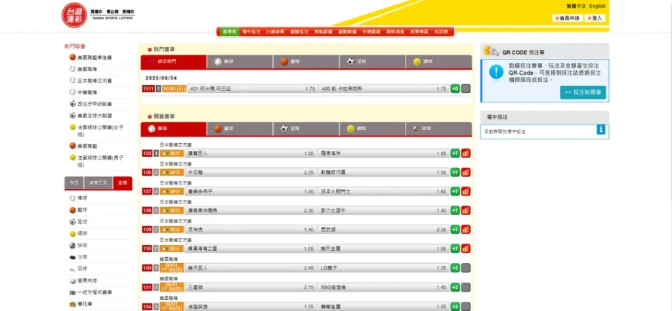Viewport: 672px width, 311px height.
Task: Switch language to English
Action: [597, 6]
